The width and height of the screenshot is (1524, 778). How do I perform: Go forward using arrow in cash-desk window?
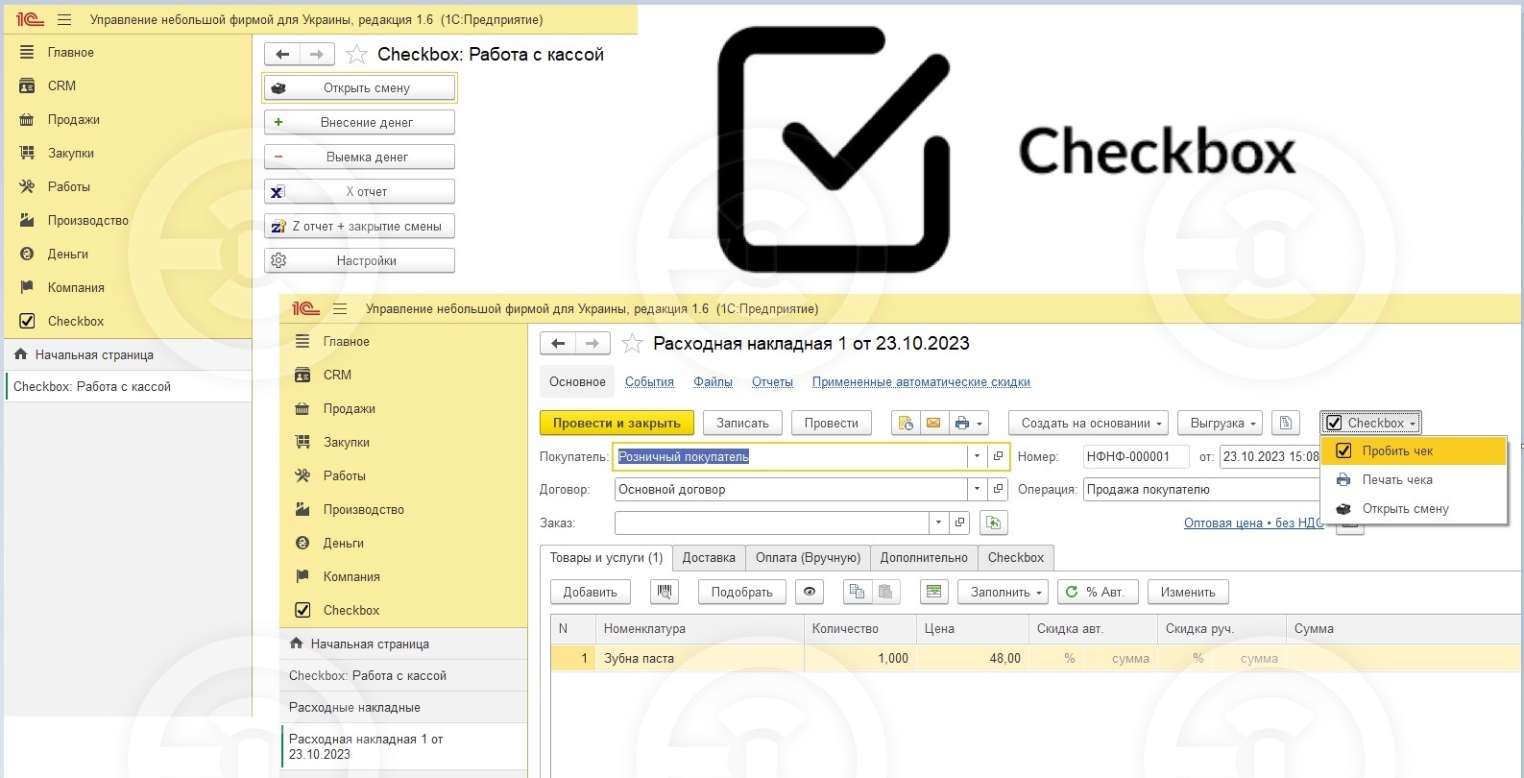[317, 55]
